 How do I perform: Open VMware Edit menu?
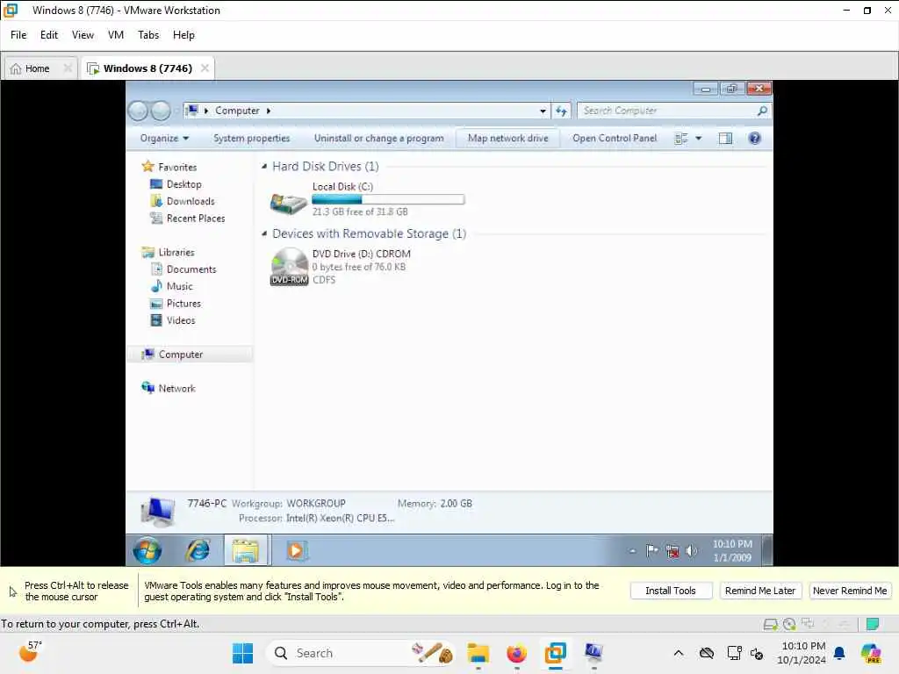point(49,35)
